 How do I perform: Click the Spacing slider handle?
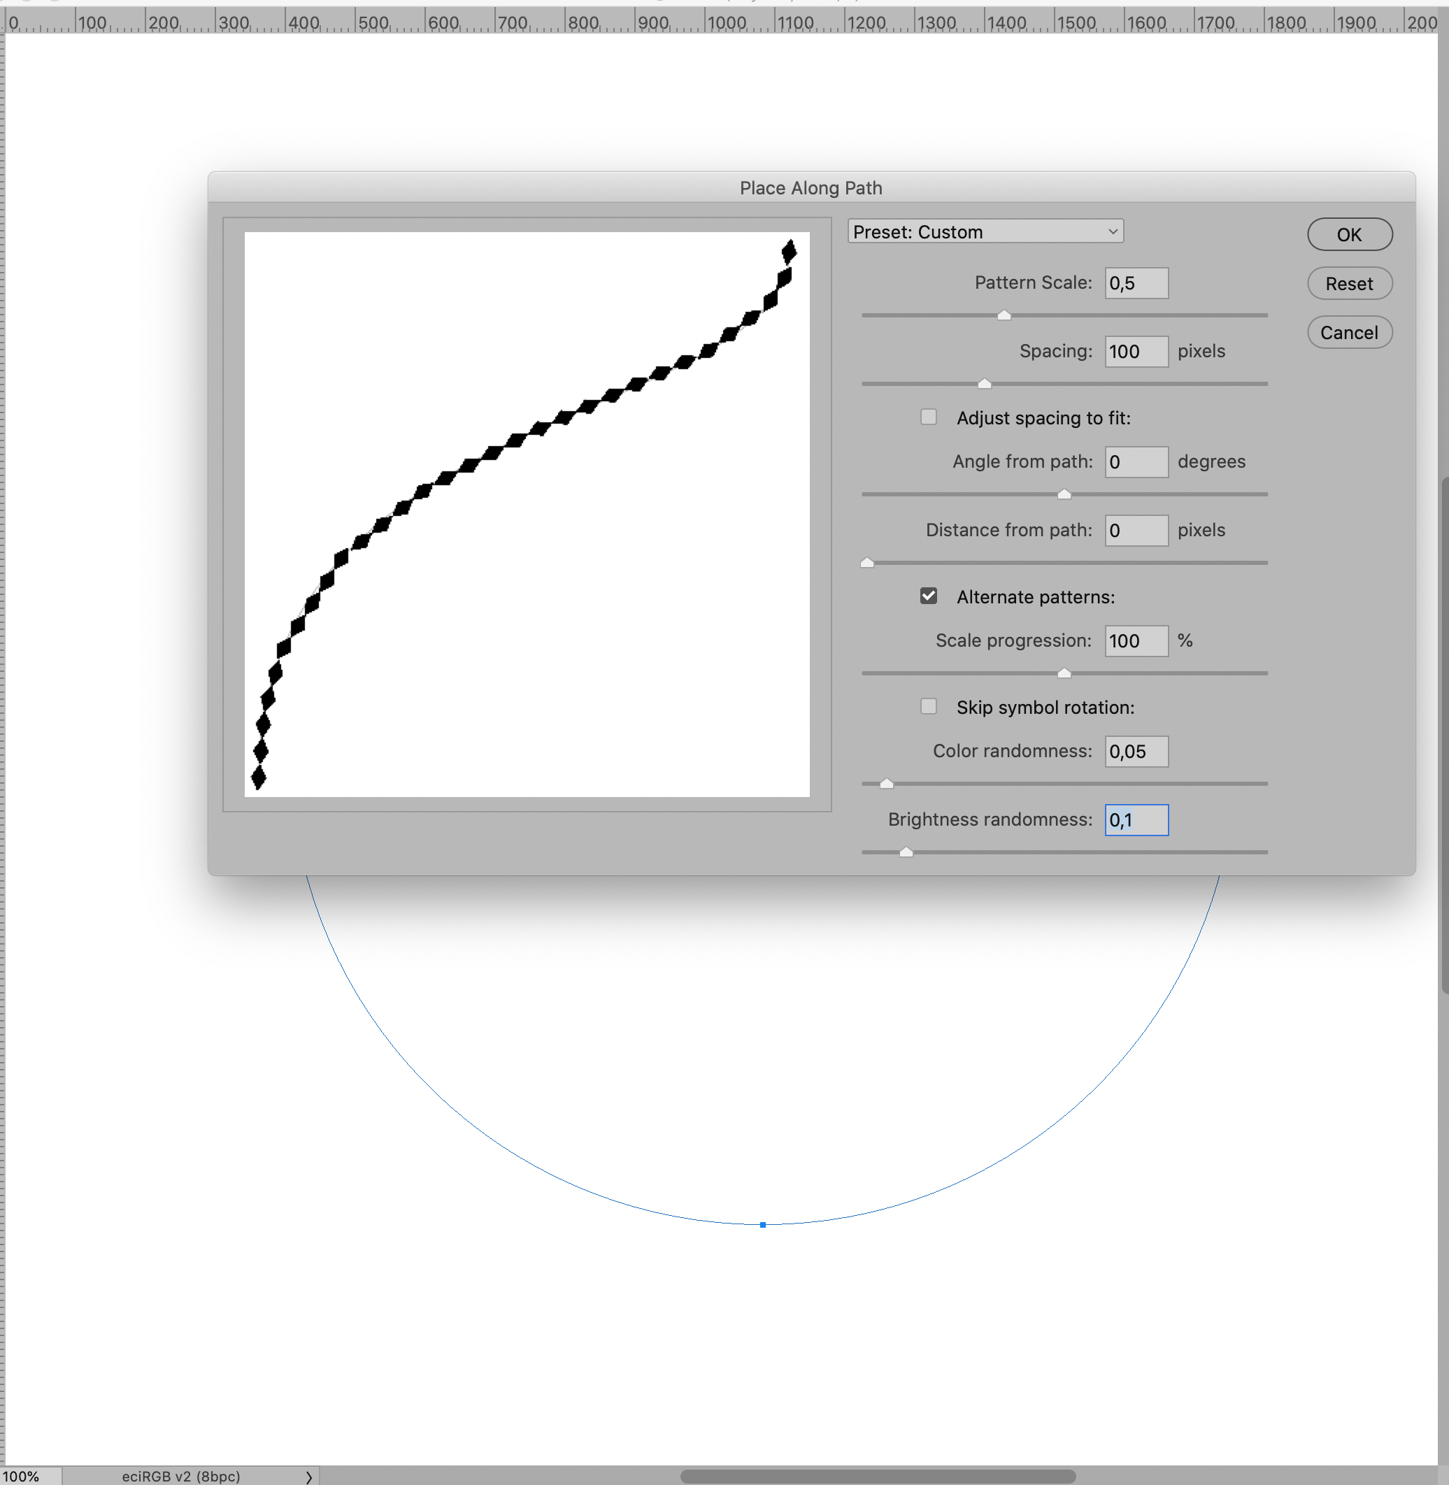[x=985, y=383]
